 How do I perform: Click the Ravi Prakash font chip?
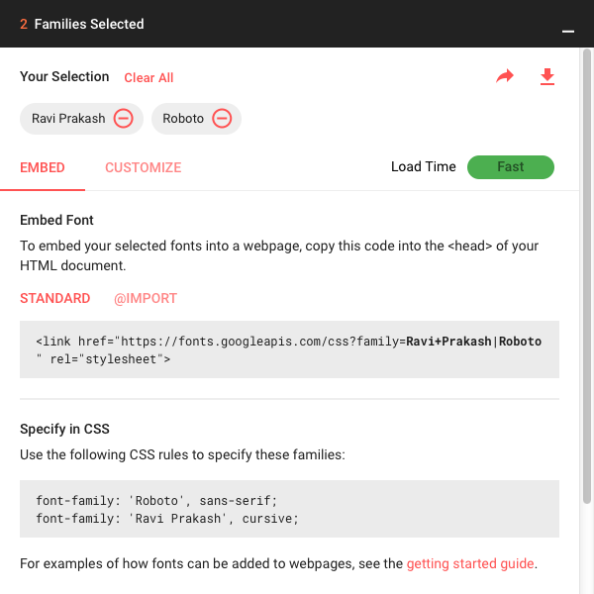(x=68, y=119)
